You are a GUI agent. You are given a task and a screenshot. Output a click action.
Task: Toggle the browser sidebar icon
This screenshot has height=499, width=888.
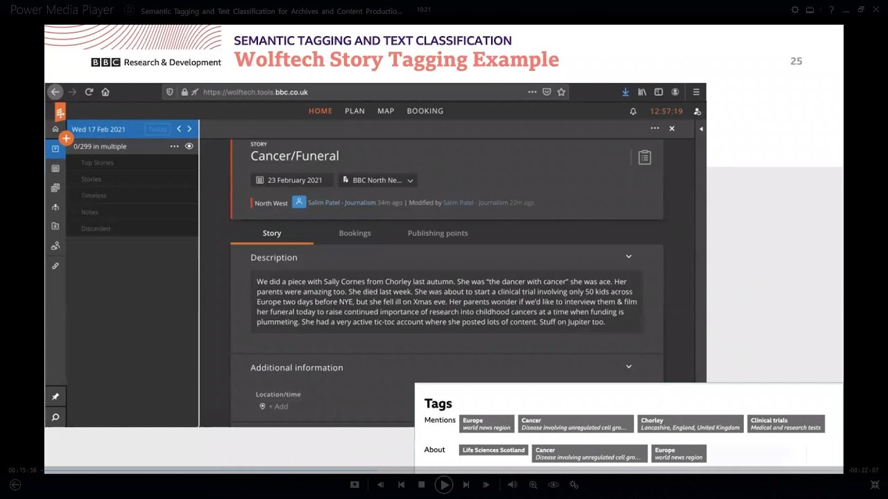(658, 91)
